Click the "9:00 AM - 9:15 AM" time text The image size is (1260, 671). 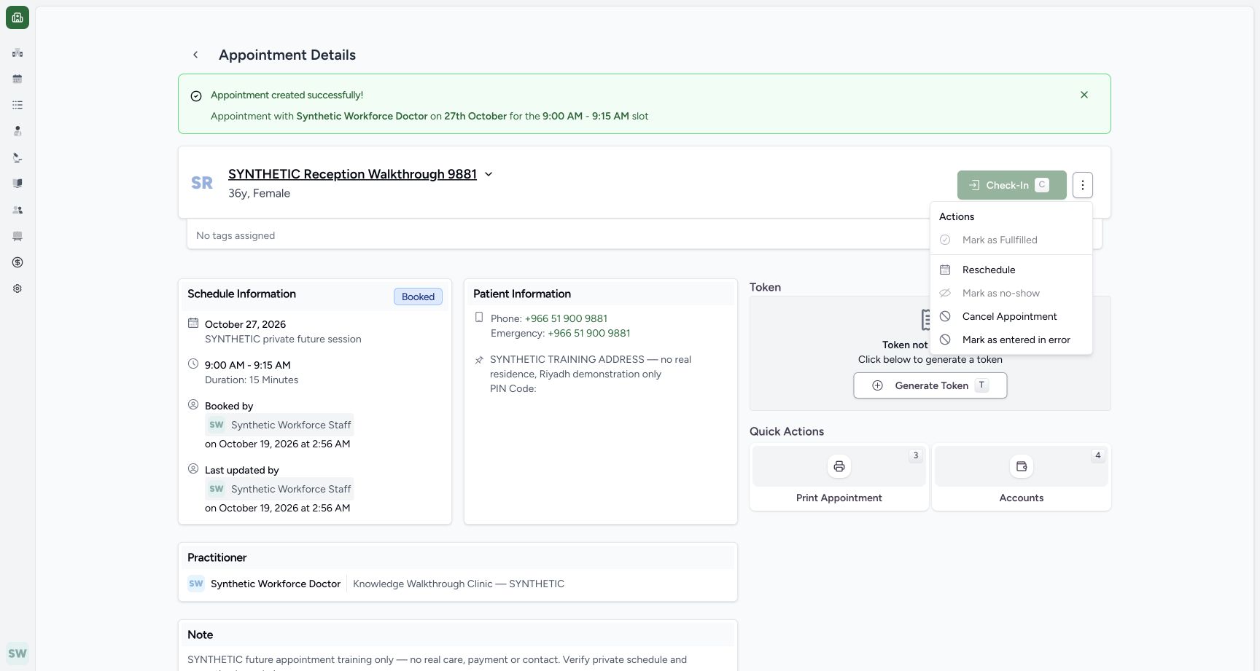point(248,365)
